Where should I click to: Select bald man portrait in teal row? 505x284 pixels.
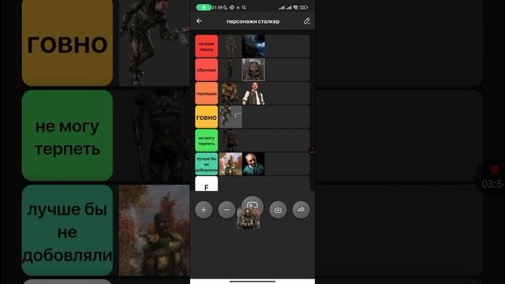(x=253, y=164)
